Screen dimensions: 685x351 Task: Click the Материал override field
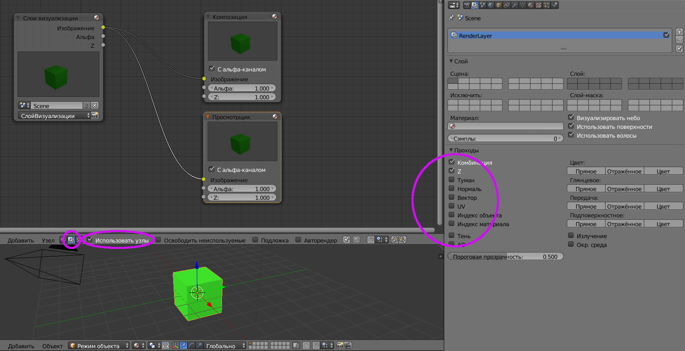tap(505, 126)
